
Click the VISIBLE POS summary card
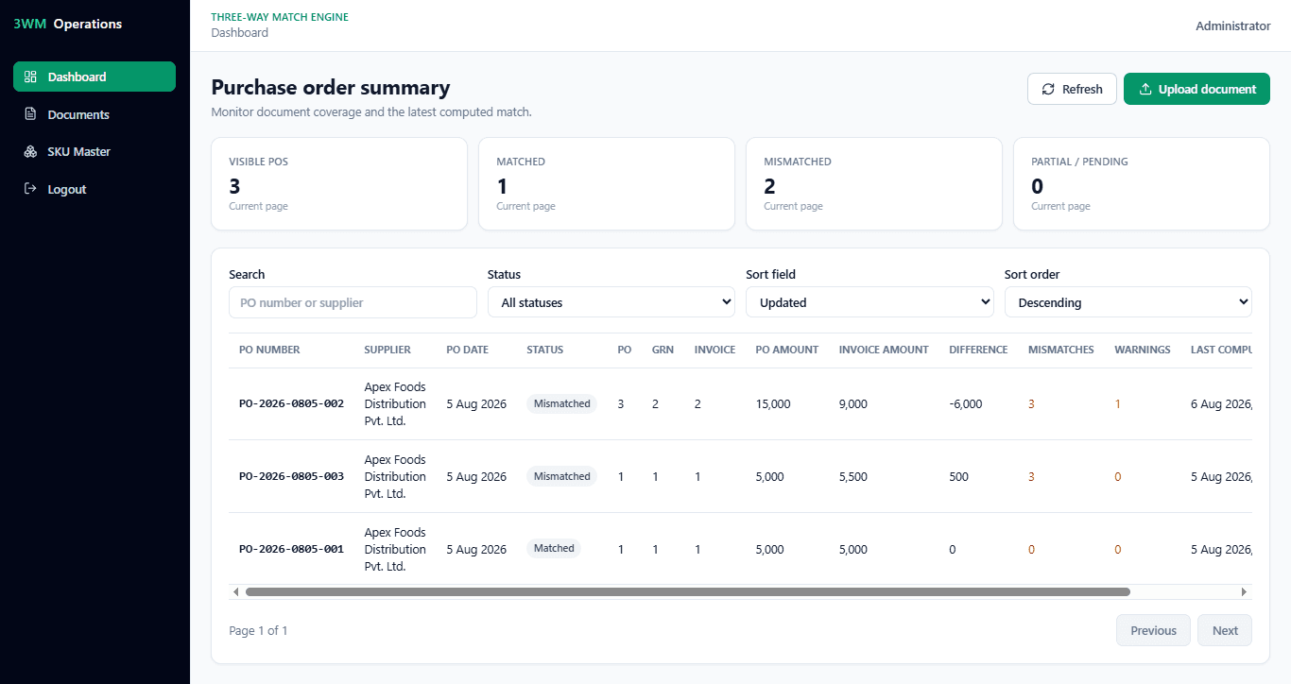click(339, 184)
